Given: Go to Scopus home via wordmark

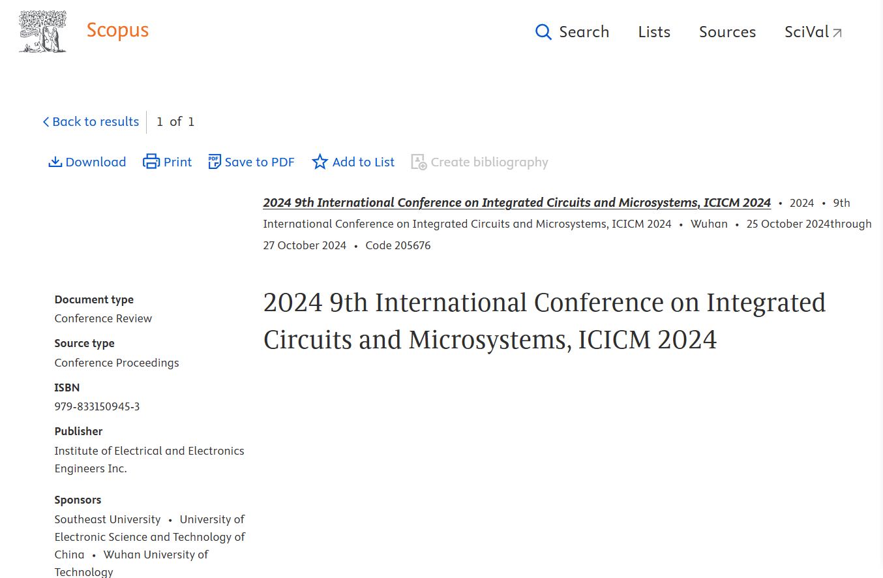Looking at the screenshot, I should click(x=117, y=30).
